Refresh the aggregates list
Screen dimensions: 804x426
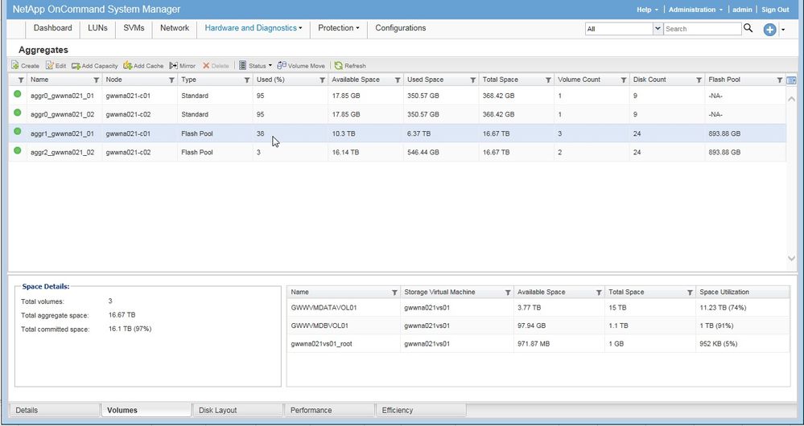(350, 66)
